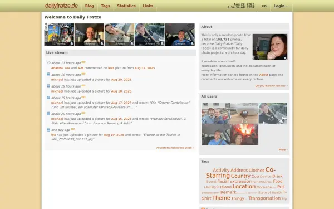Click the A-M user link
Viewport: 334px width, 209px height.
coord(81,68)
